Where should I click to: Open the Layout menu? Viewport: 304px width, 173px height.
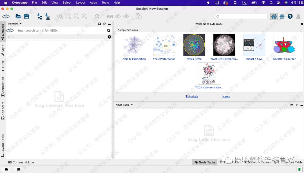tap(81, 3)
